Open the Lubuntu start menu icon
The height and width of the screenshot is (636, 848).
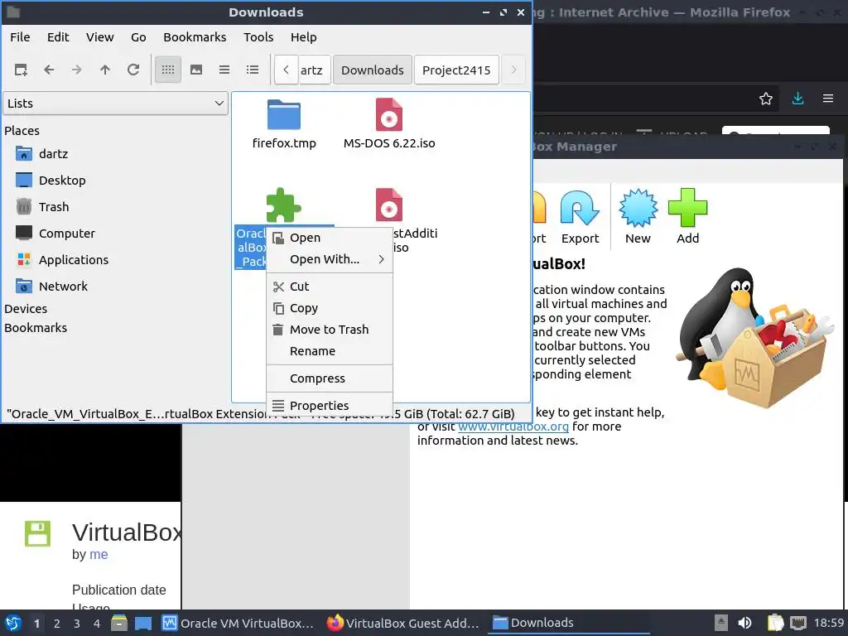tap(13, 623)
